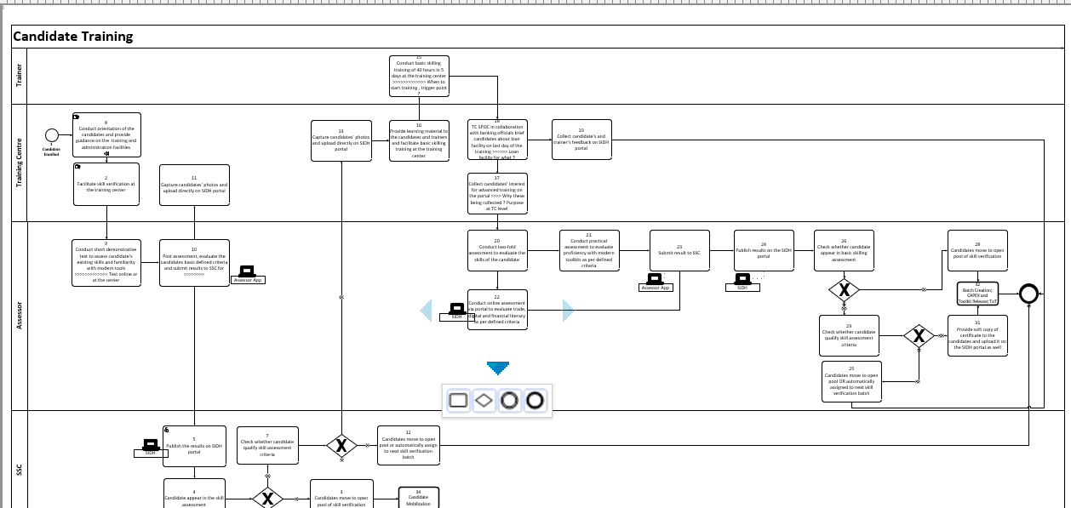1071x508 pixels.
Task: Select the X gateway below step 26
Action: [x=844, y=290]
